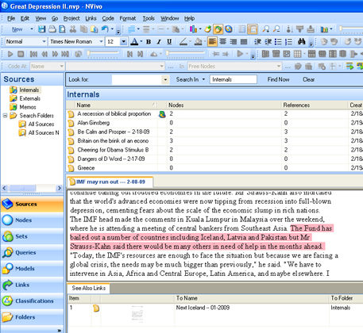
Task: Open Find with the binoculars icon
Action: tap(301, 41)
